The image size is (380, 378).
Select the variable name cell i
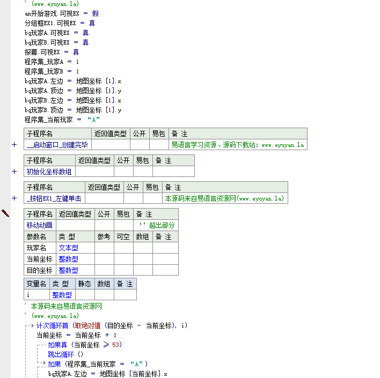[36, 294]
